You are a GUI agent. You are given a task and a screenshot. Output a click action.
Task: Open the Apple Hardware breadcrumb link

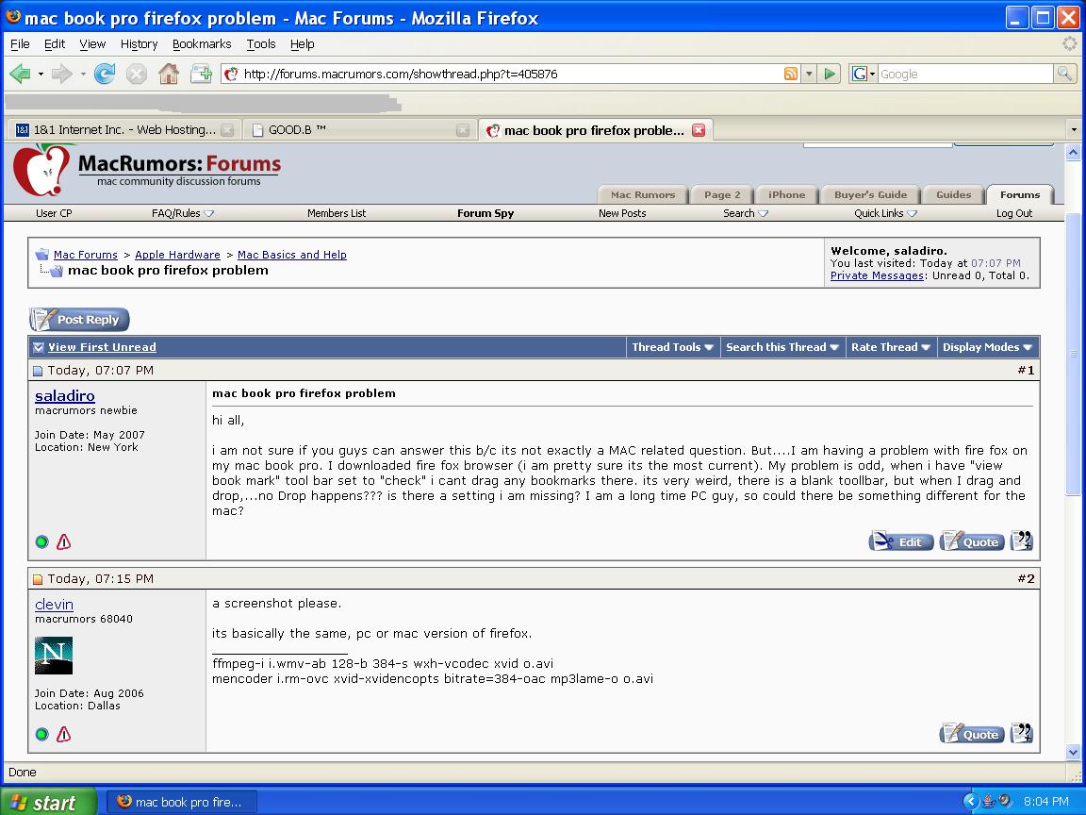point(177,255)
